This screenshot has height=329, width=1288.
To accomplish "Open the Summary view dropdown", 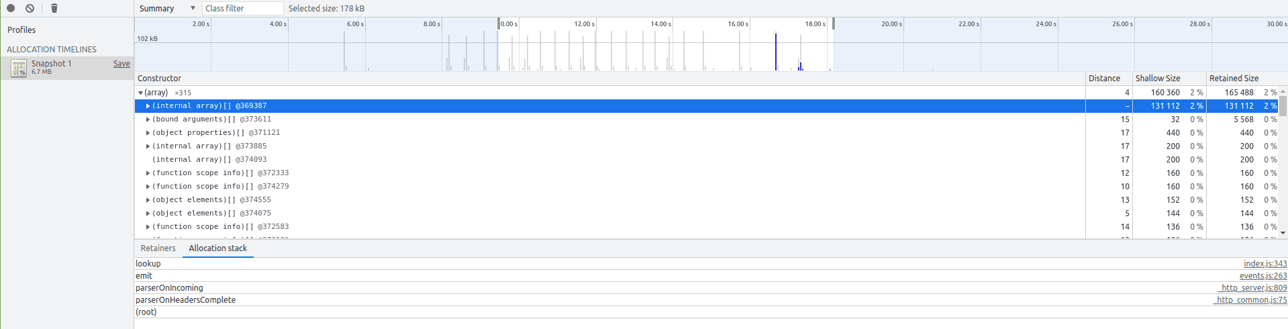I will (167, 8).
